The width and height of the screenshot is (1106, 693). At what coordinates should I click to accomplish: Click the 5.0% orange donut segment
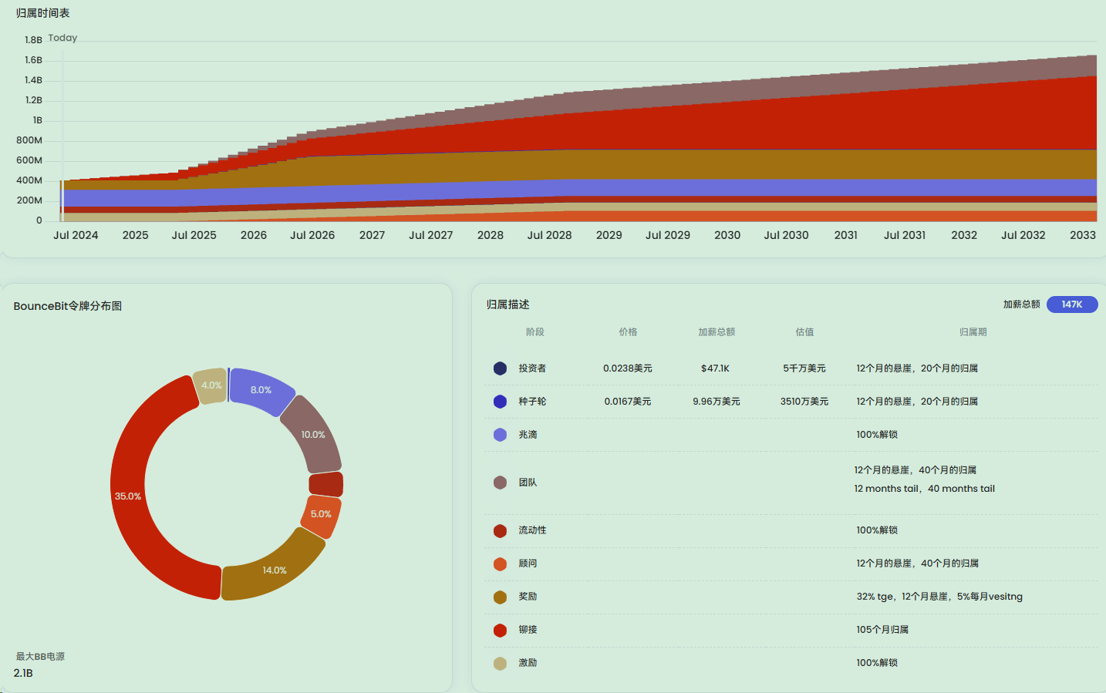pos(321,514)
